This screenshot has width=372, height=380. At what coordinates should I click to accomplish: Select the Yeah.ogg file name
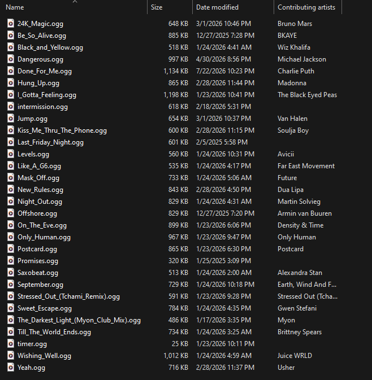pos(31,368)
